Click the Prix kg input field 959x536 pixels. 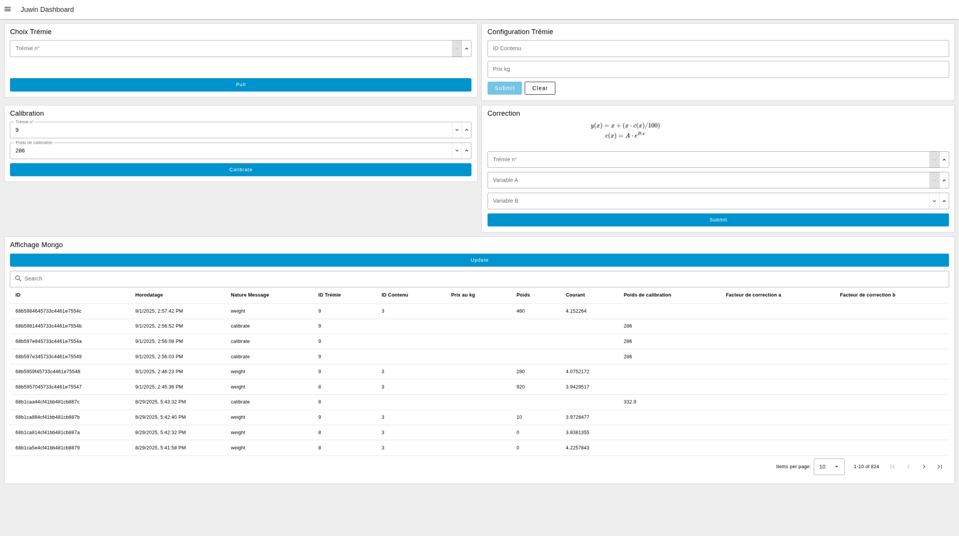point(718,69)
